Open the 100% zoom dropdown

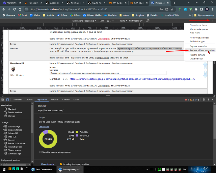pos(123,21)
